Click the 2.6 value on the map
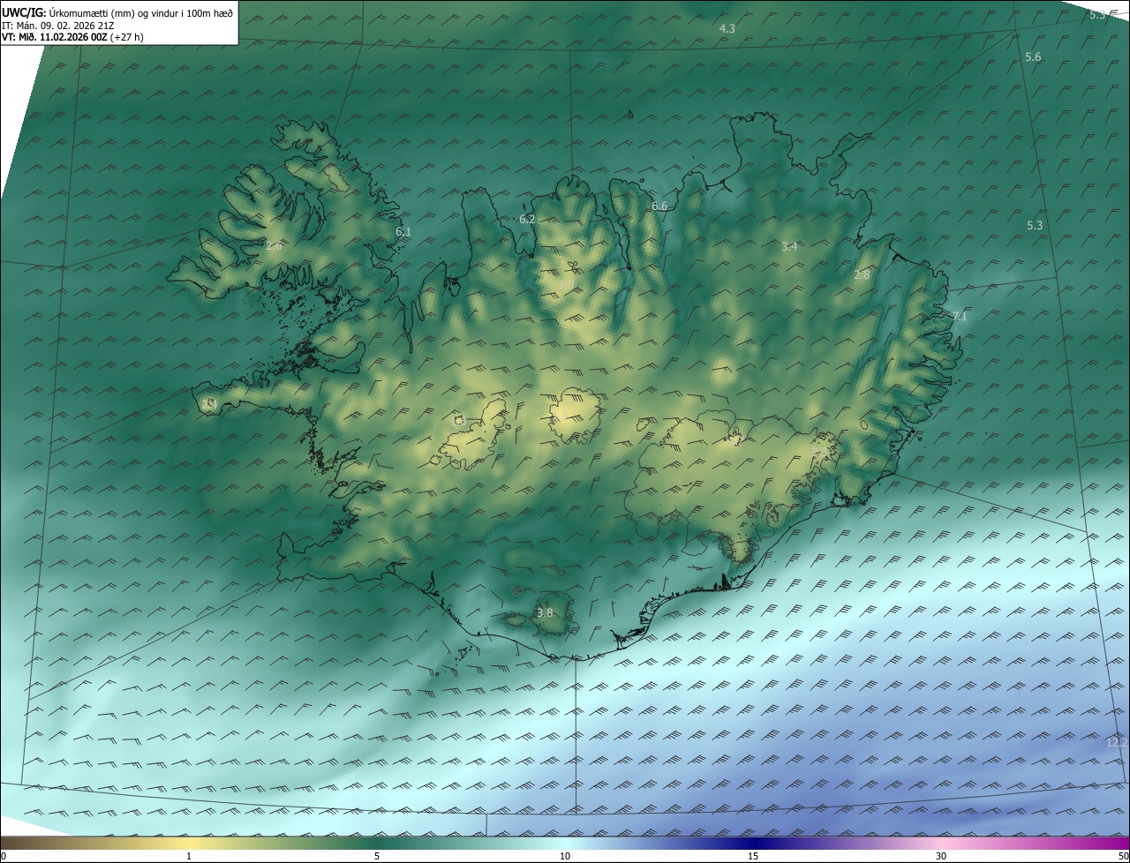 tap(274, 246)
